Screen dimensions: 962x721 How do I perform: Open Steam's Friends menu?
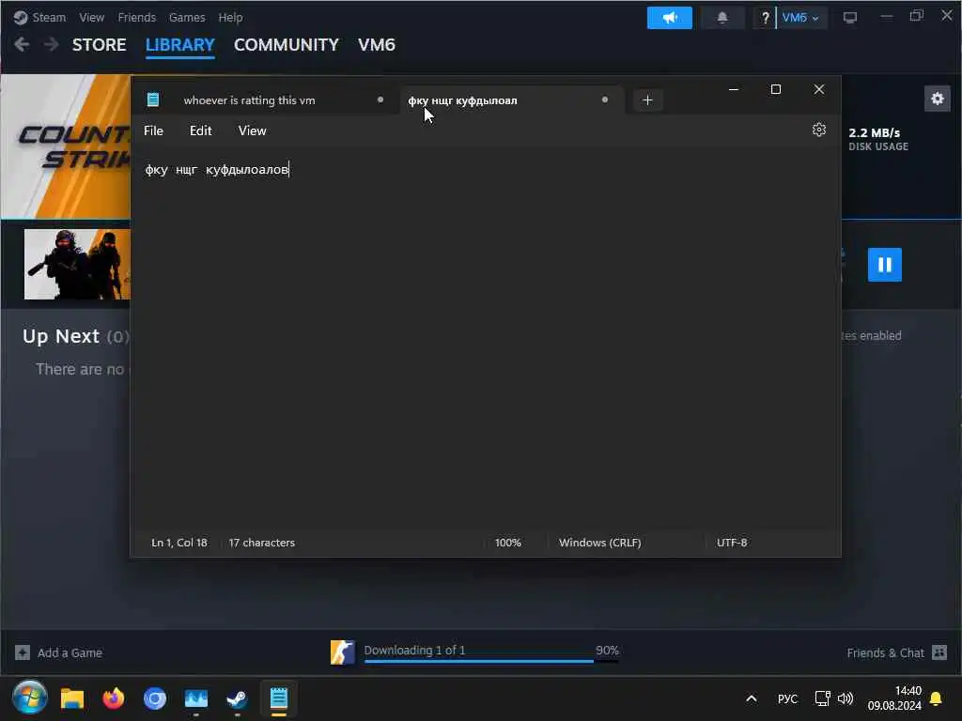pyautogui.click(x=137, y=17)
